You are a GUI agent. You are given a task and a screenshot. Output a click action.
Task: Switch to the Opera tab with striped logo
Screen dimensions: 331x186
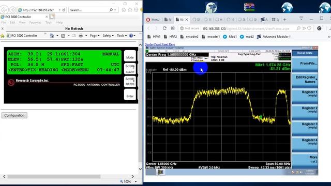click(264, 20)
